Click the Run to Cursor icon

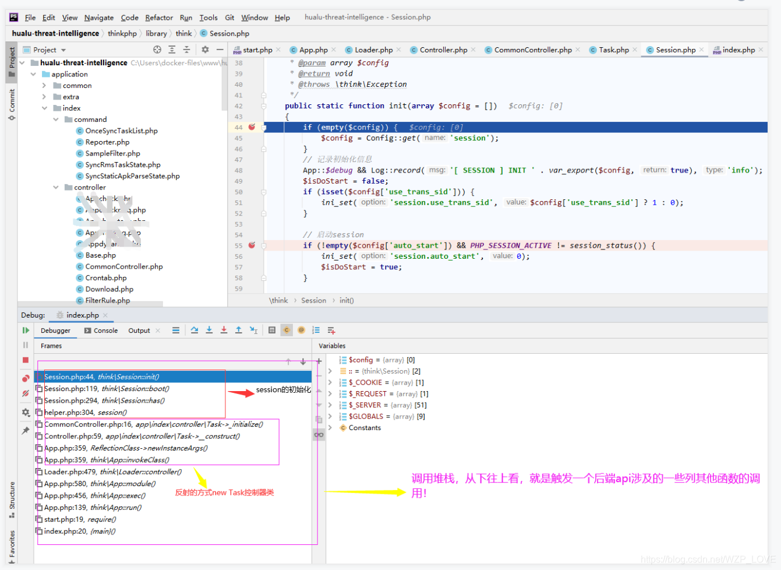[253, 330]
